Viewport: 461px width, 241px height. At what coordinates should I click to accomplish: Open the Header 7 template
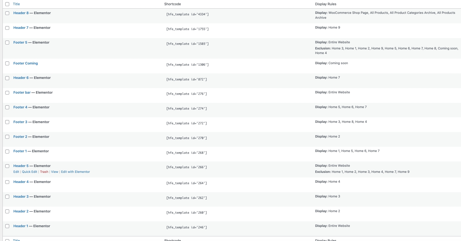[x=21, y=28]
